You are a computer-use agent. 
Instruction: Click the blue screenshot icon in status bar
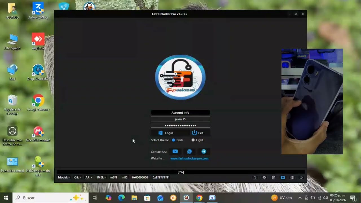point(283,178)
